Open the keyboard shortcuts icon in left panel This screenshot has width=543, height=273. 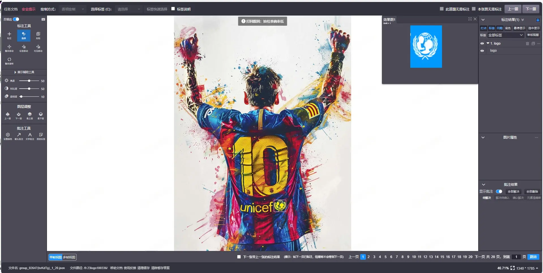43,19
